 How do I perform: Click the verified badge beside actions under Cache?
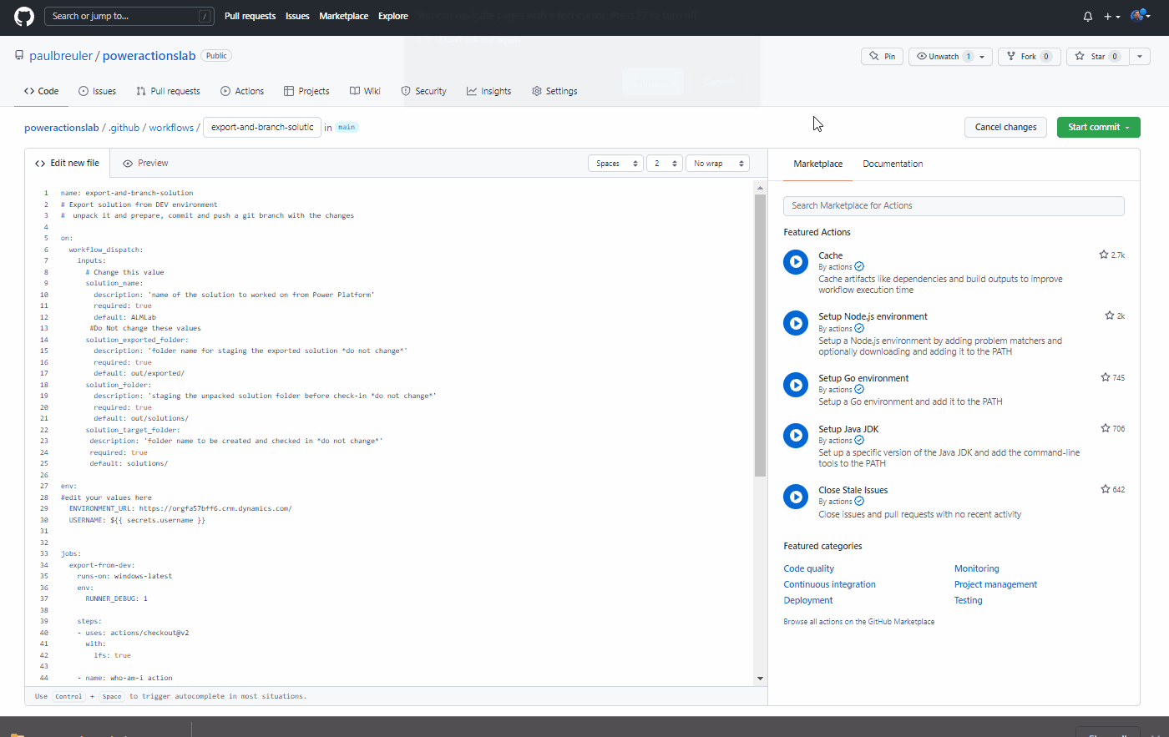coord(858,266)
